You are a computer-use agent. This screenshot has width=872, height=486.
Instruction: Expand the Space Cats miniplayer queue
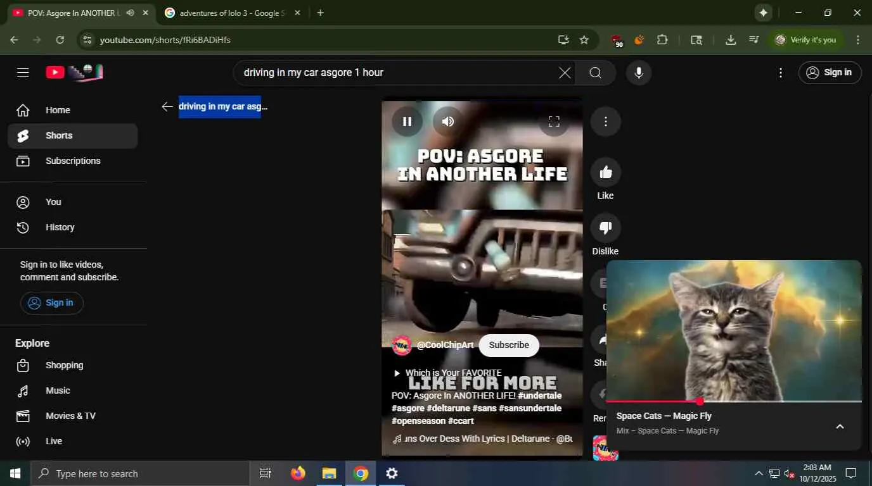(840, 427)
